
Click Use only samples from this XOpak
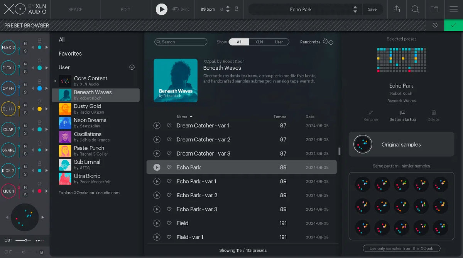tap(401, 248)
